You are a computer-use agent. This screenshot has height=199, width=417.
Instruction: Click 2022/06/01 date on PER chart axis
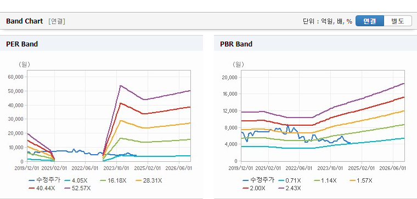pos(85,168)
